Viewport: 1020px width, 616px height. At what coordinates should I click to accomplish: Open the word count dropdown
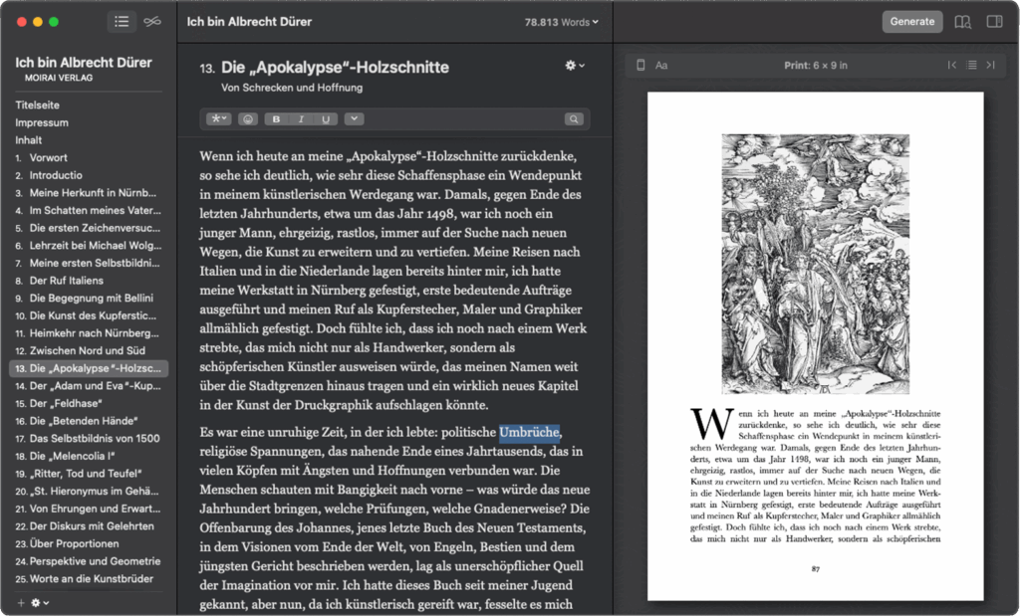(562, 22)
